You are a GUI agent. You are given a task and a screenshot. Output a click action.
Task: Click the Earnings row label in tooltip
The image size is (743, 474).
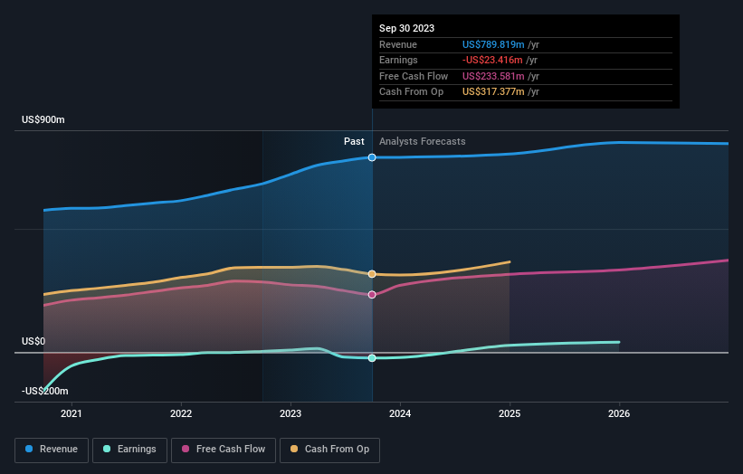tap(398, 60)
